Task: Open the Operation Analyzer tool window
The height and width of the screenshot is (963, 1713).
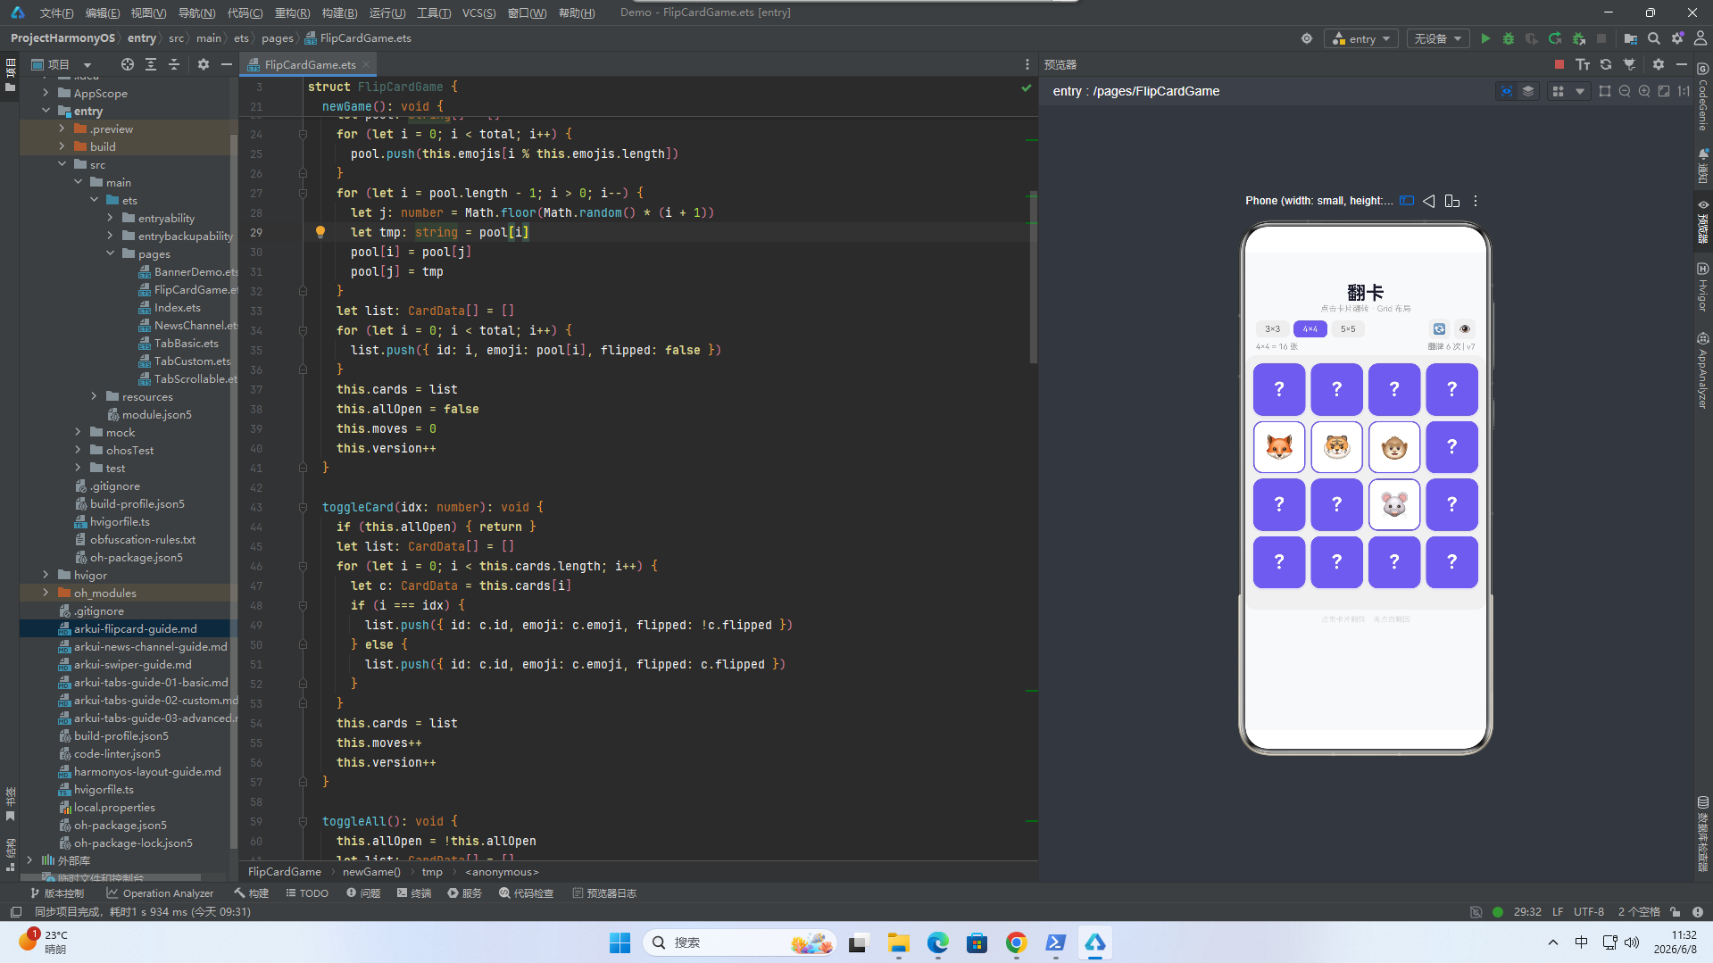Action: pyautogui.click(x=160, y=893)
